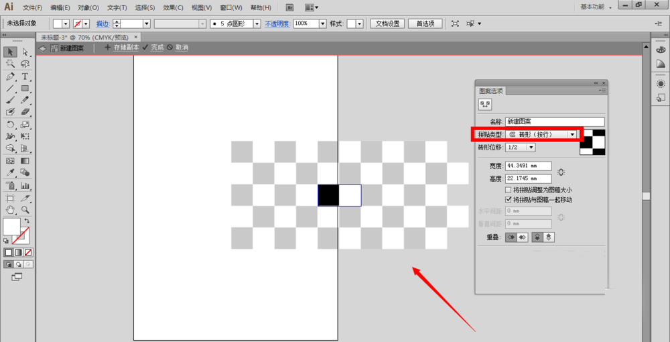Open 5 点圆形 brush definition dropdown
Image resolution: width=670 pixels, height=342 pixels.
(x=257, y=23)
